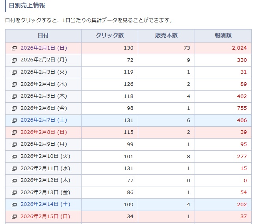Click the popup icon beside 2026年2月7日

click(14, 120)
